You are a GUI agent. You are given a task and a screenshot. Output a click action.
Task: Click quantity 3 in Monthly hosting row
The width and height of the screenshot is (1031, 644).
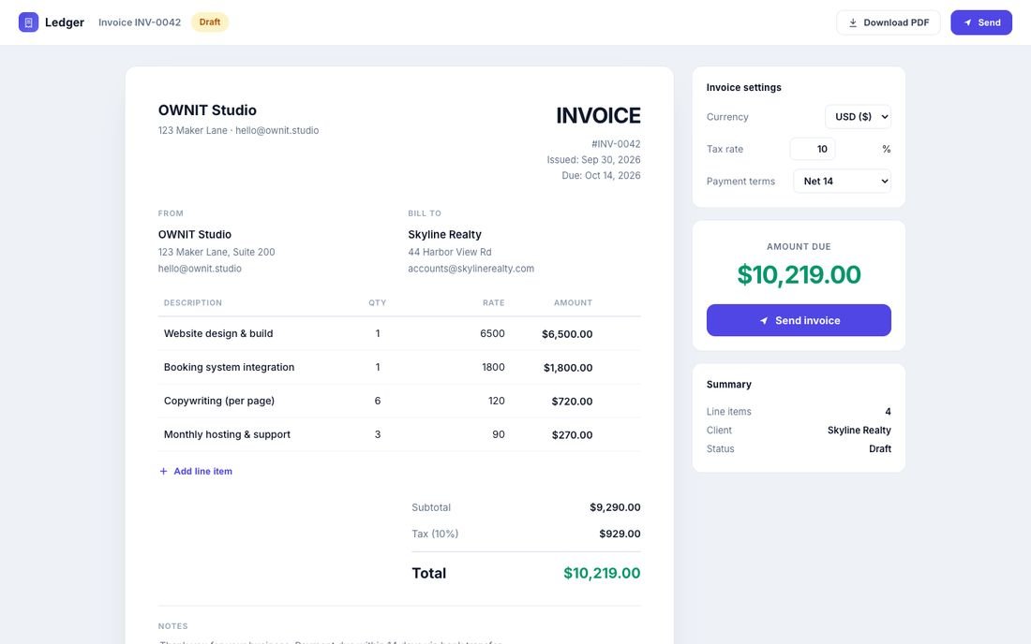378,434
